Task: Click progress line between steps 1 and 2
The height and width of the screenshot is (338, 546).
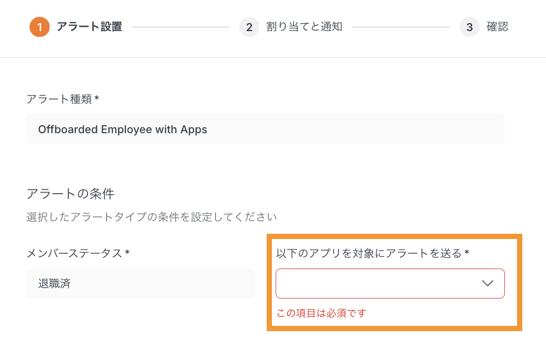Action: (180, 27)
